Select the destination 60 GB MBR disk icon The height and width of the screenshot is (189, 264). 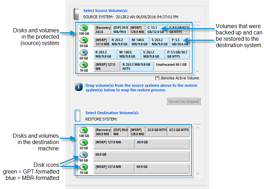pos(84,155)
